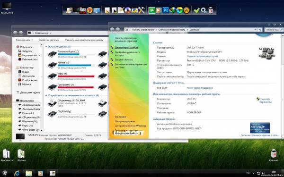Open Диспетчер устройств link
The width and height of the screenshot is (284, 177).
point(126,48)
